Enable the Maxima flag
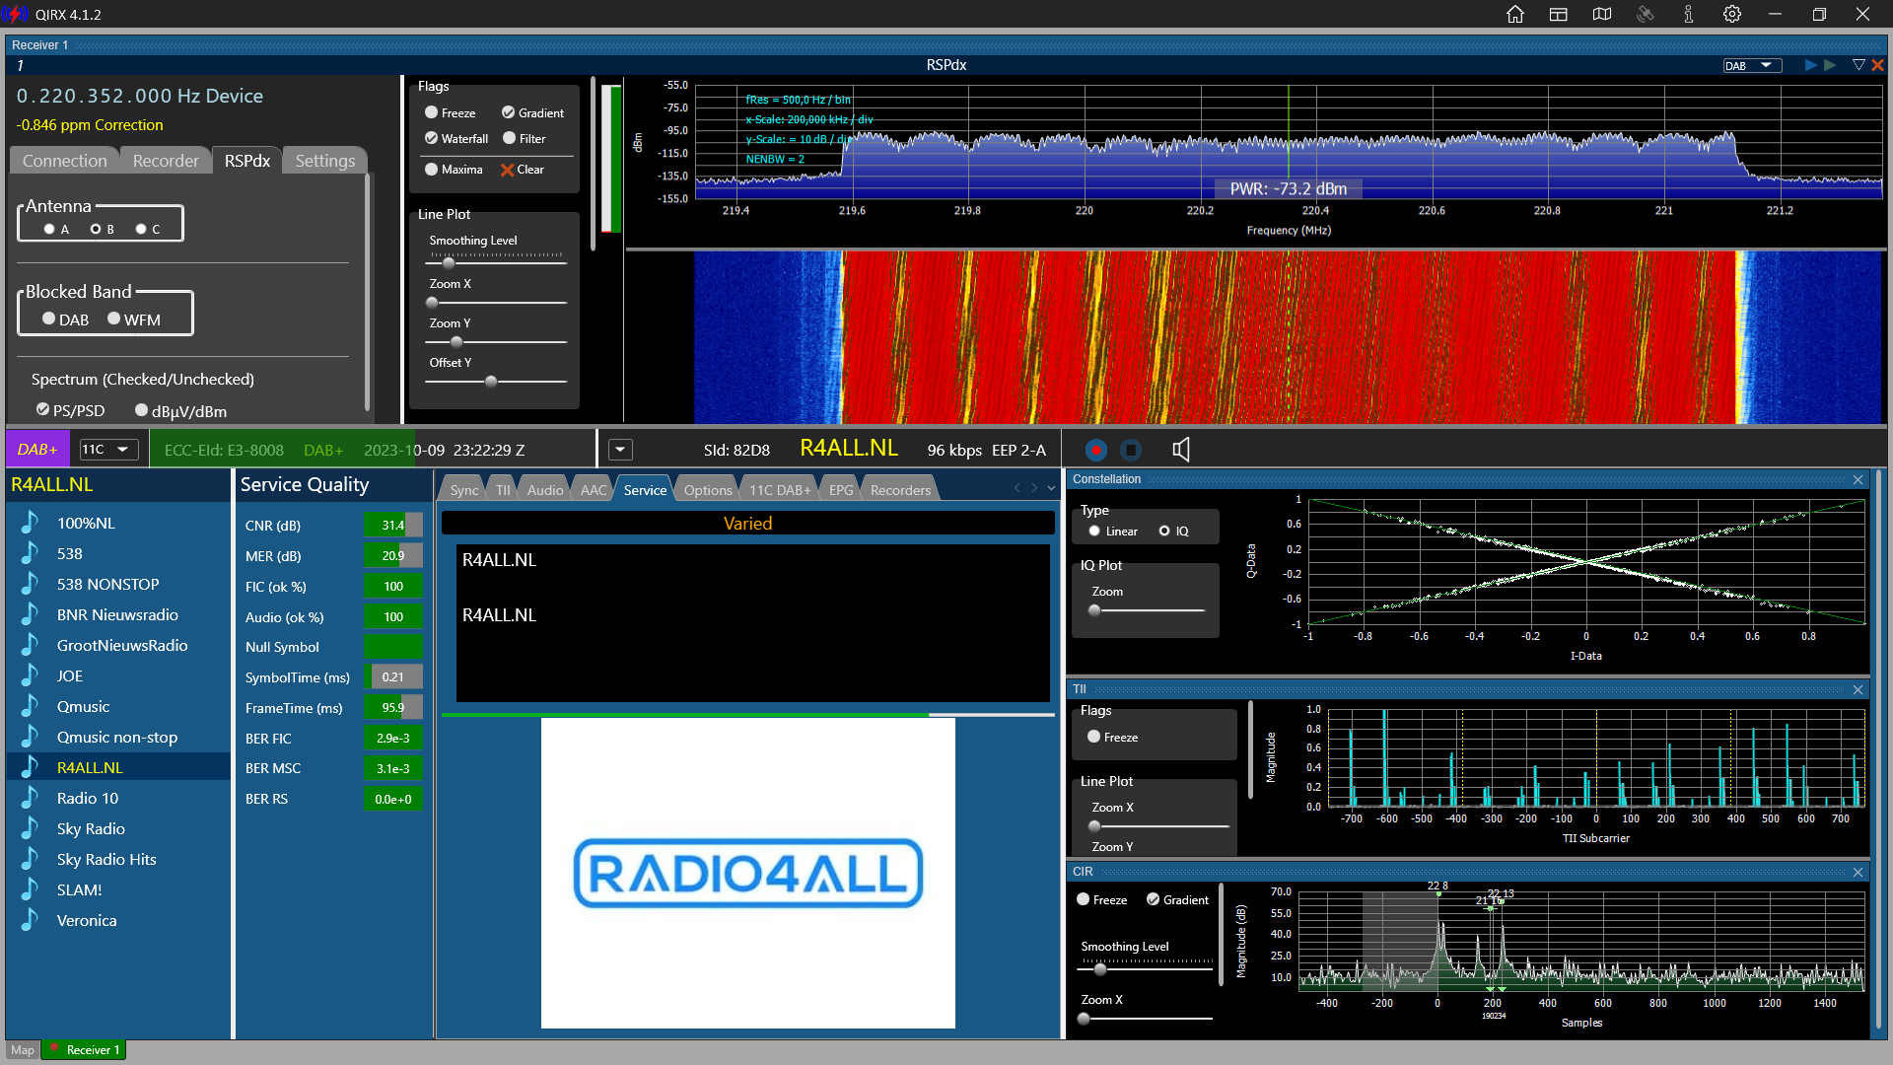The image size is (1893, 1065). 431,169
